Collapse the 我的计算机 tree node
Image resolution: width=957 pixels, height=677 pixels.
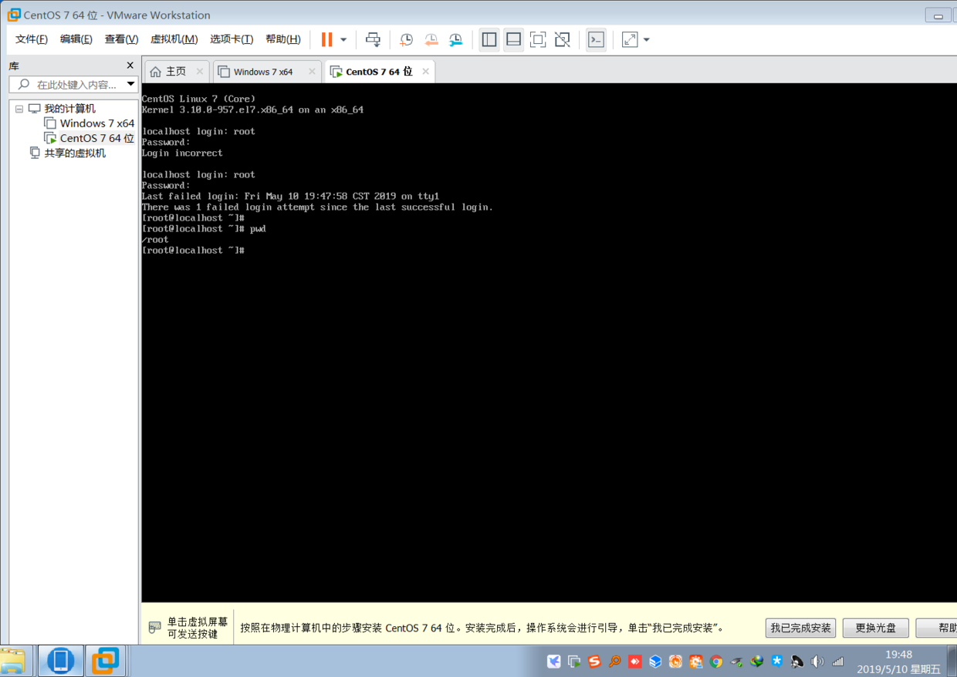pos(19,108)
